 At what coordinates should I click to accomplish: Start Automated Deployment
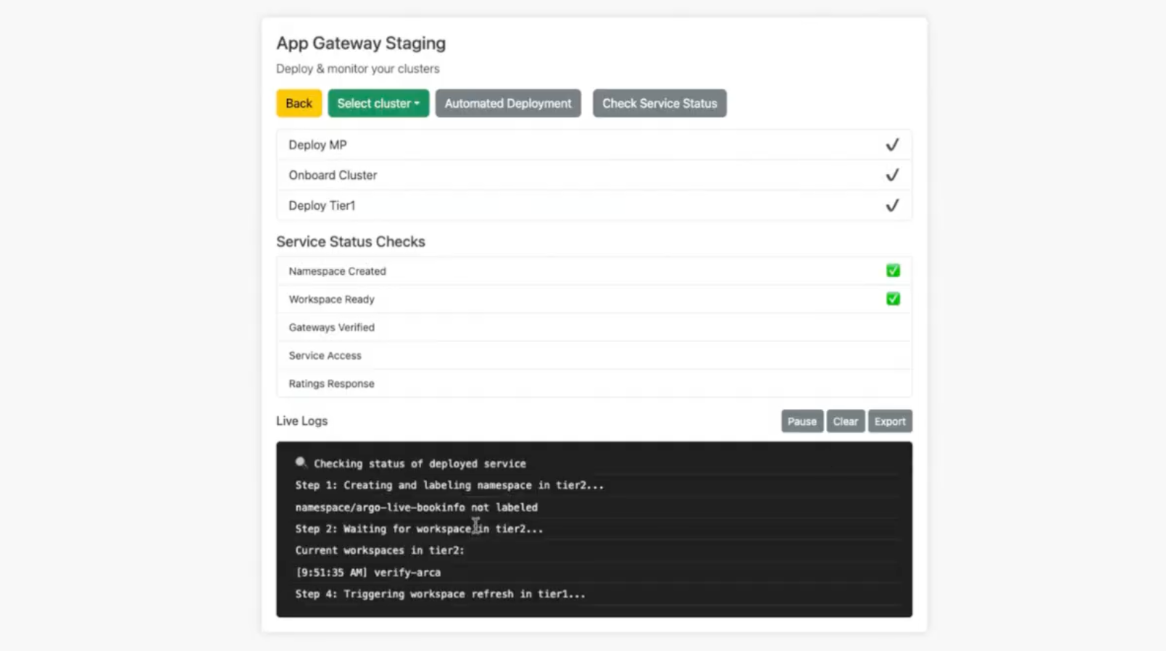[508, 104]
